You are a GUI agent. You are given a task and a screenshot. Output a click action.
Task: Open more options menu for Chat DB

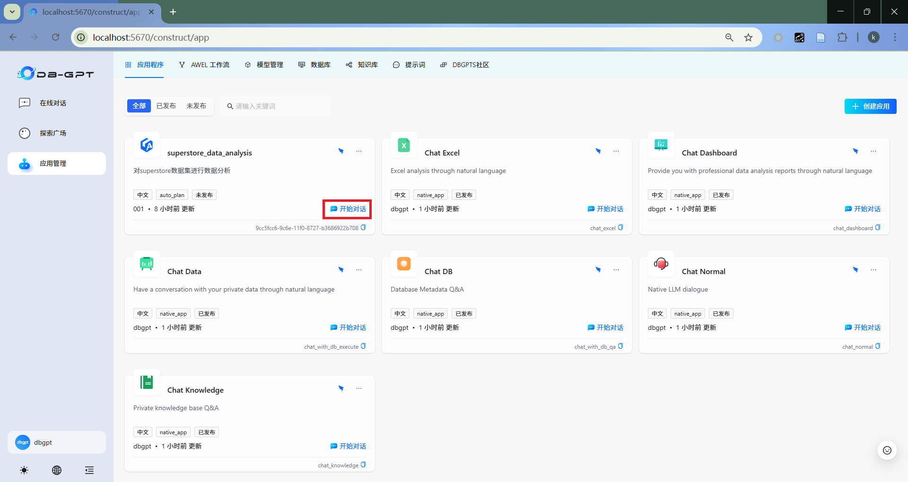[x=616, y=270]
